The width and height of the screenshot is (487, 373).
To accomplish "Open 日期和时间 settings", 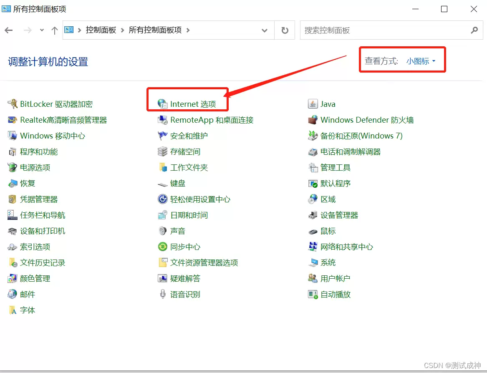I will pyautogui.click(x=189, y=215).
